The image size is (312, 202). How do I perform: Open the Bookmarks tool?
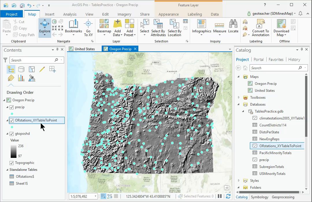73,26
